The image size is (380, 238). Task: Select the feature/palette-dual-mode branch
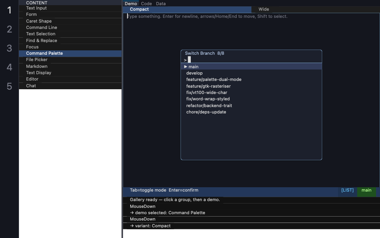[251, 79]
